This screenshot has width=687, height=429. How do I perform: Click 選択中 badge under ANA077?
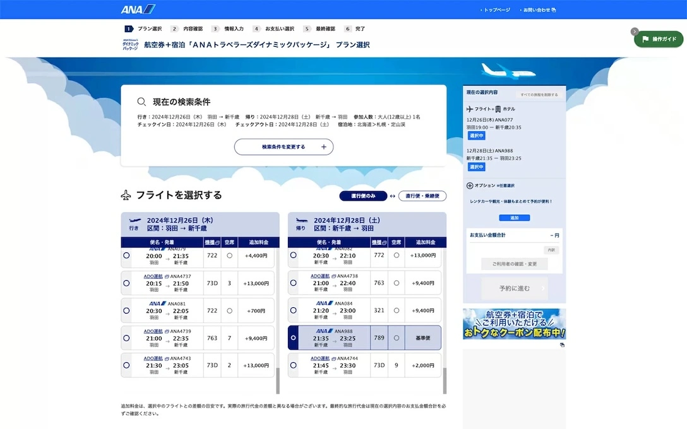pyautogui.click(x=476, y=136)
